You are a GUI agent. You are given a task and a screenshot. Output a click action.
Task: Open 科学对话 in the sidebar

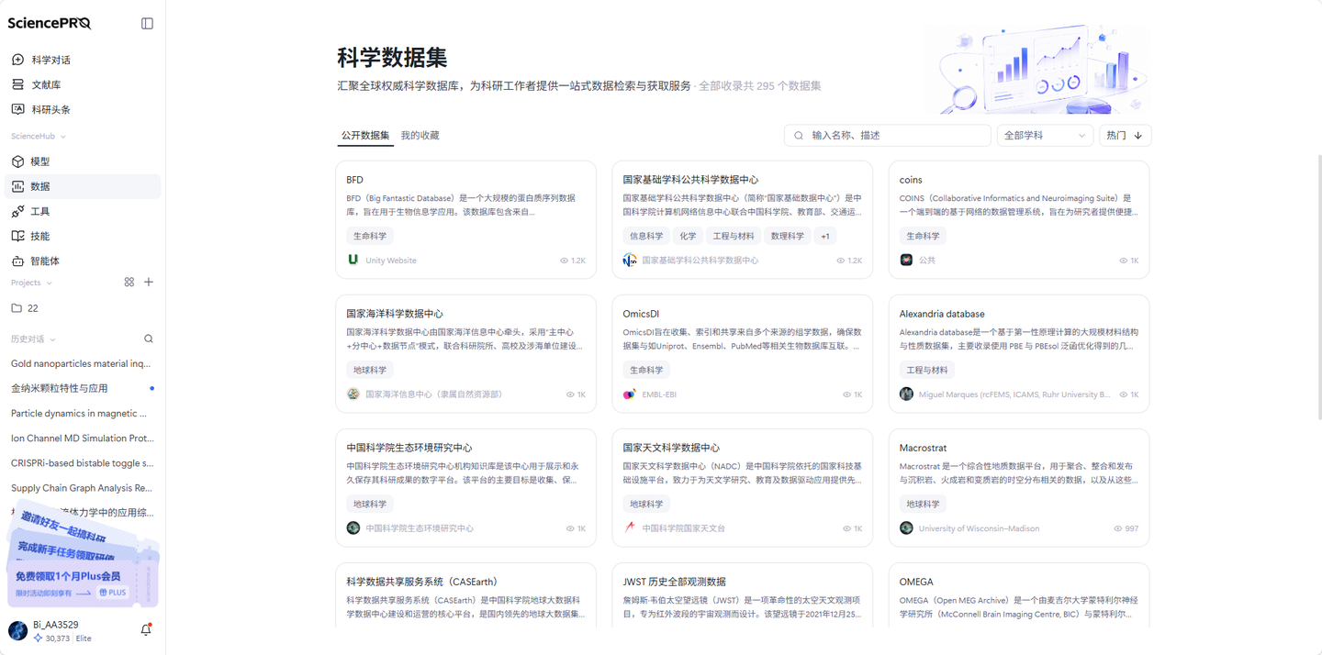tap(83, 60)
